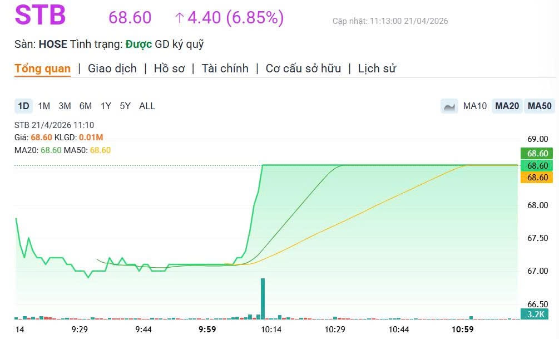Open the Tổng quan tab
Image resolution: width=559 pixels, height=339 pixels.
pos(42,68)
